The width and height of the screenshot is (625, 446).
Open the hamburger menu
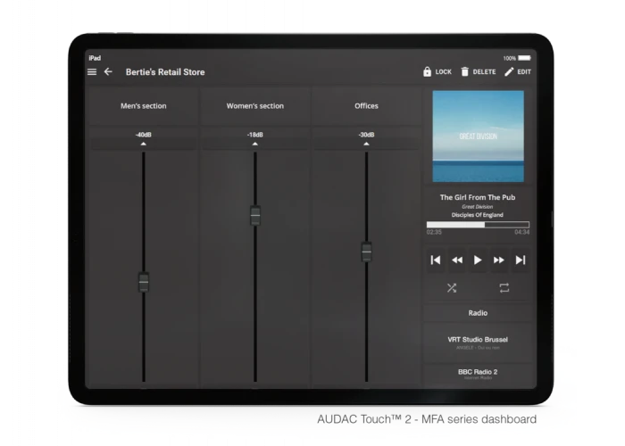(x=92, y=72)
